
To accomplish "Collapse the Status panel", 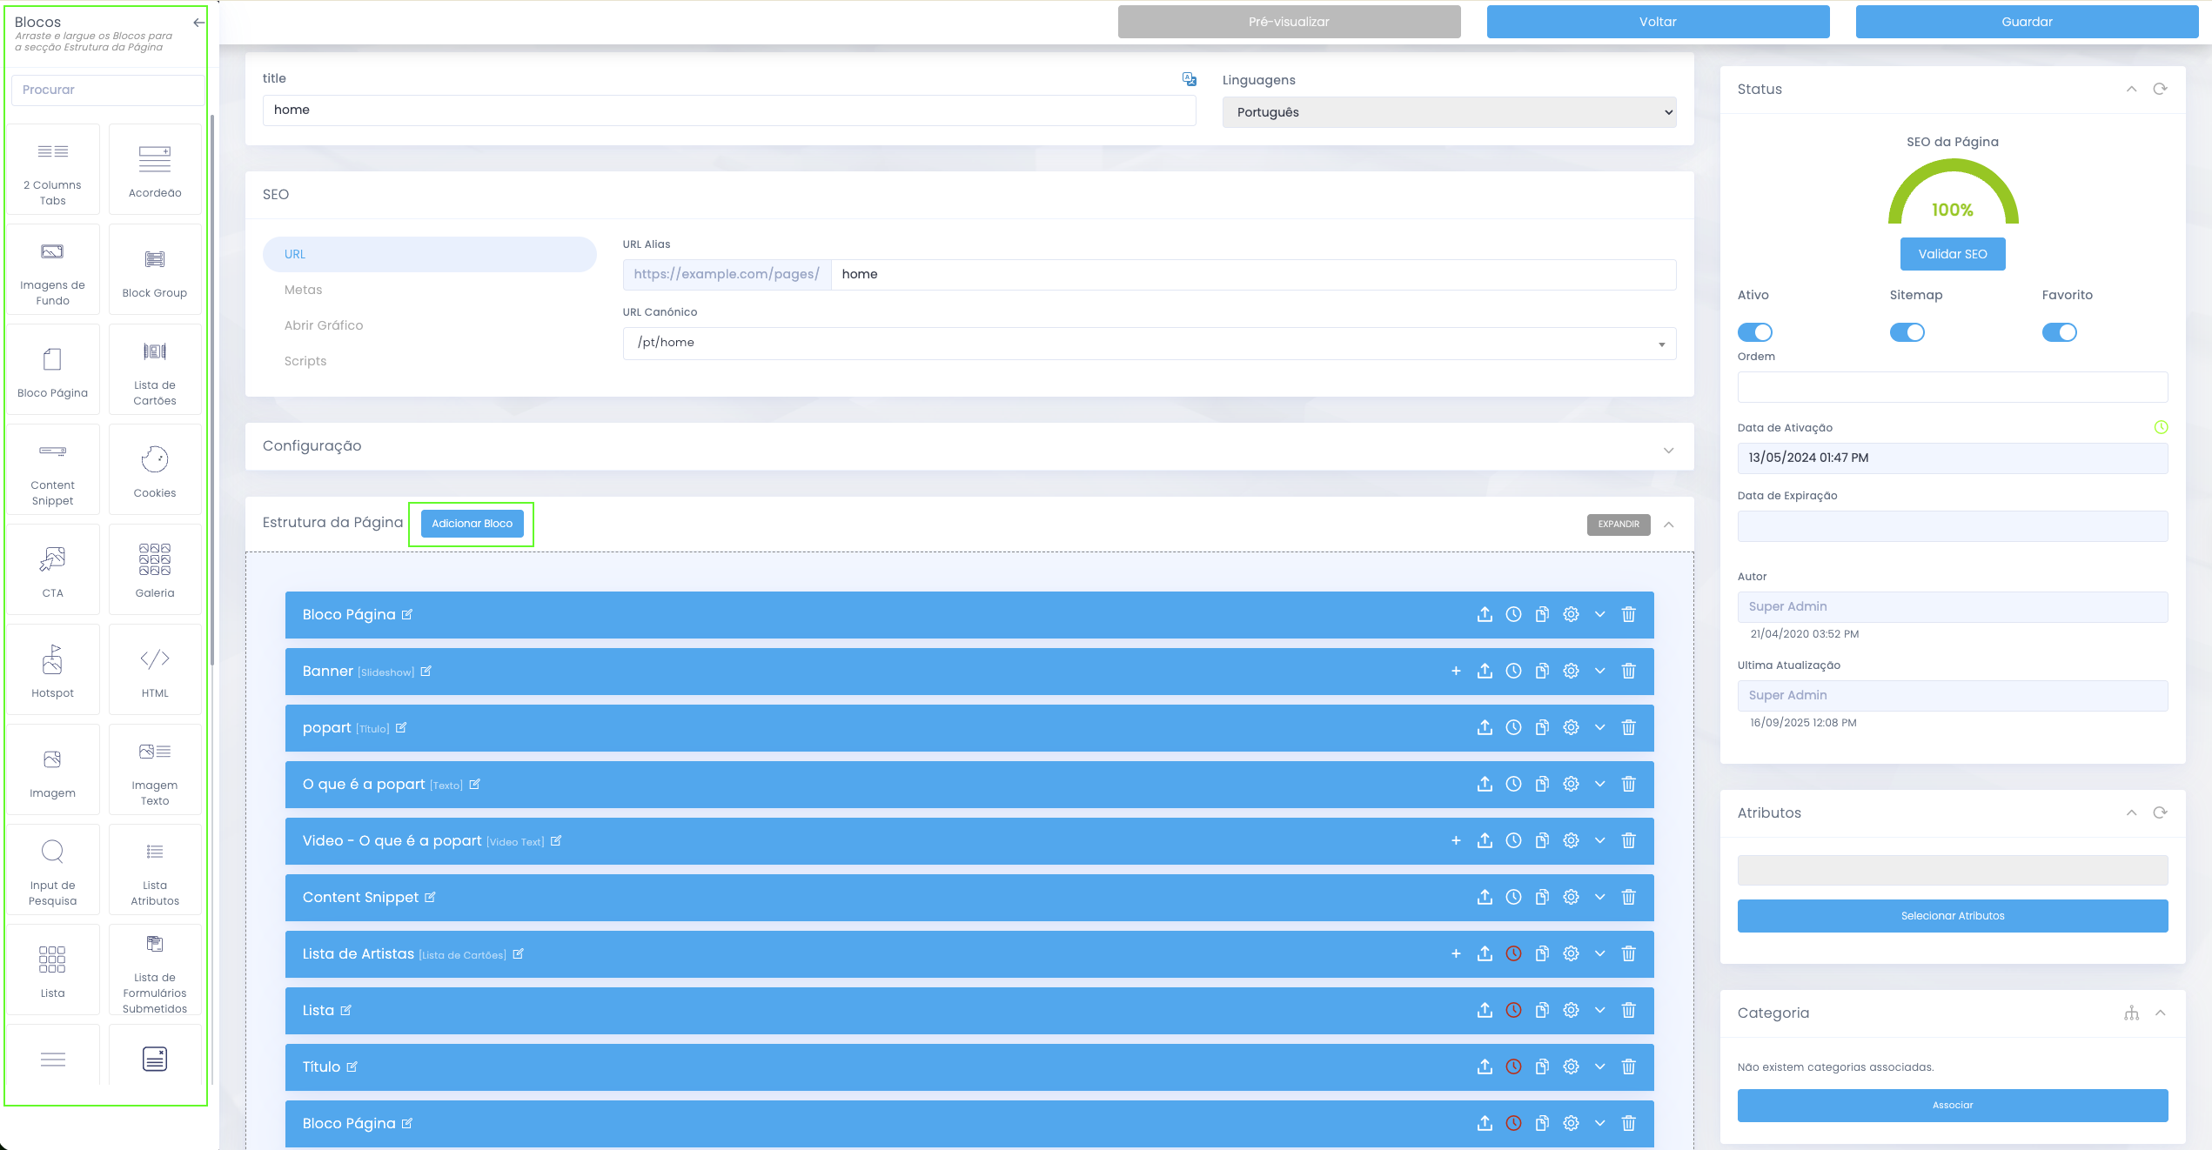I will pyautogui.click(x=2131, y=90).
